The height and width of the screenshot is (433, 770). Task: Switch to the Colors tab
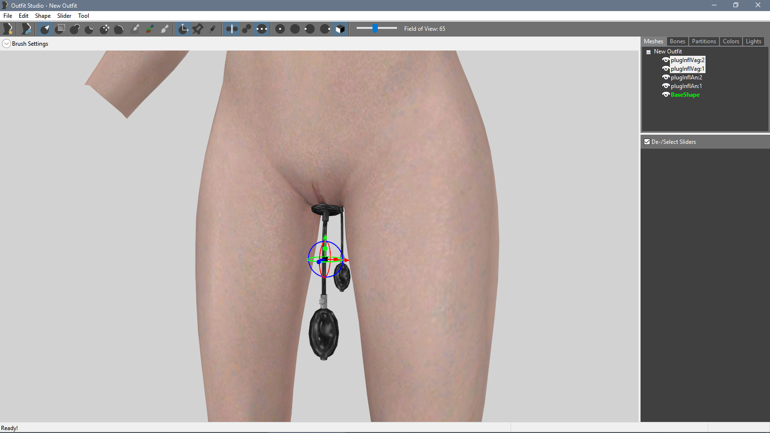[731, 41]
